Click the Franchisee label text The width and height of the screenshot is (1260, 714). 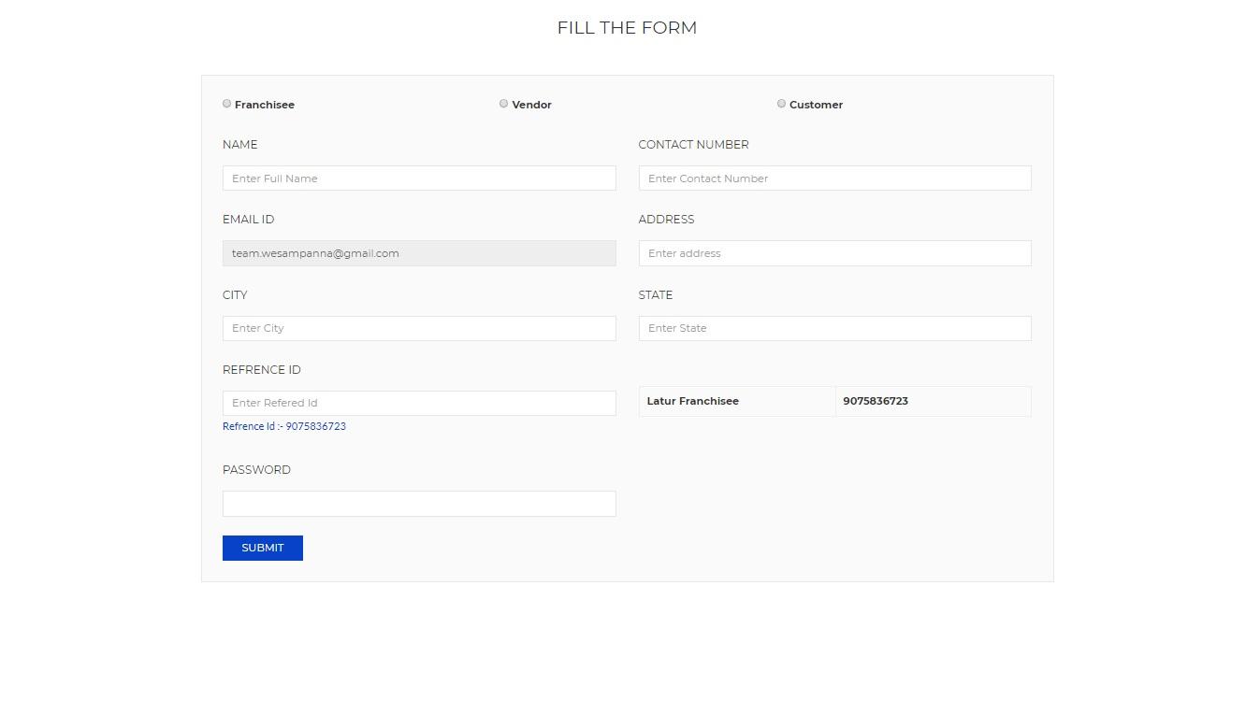(265, 105)
